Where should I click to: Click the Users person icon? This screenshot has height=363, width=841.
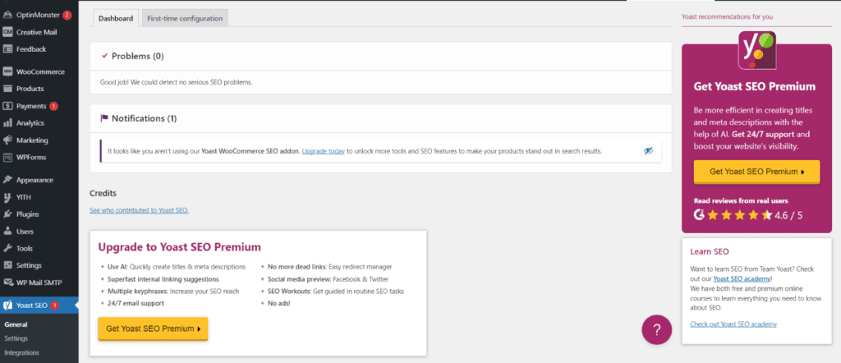pos(7,232)
